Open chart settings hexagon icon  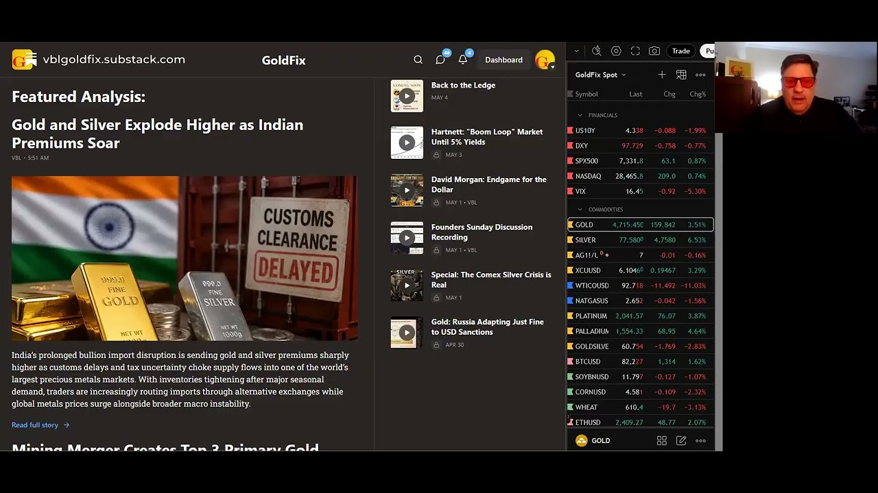(x=616, y=51)
